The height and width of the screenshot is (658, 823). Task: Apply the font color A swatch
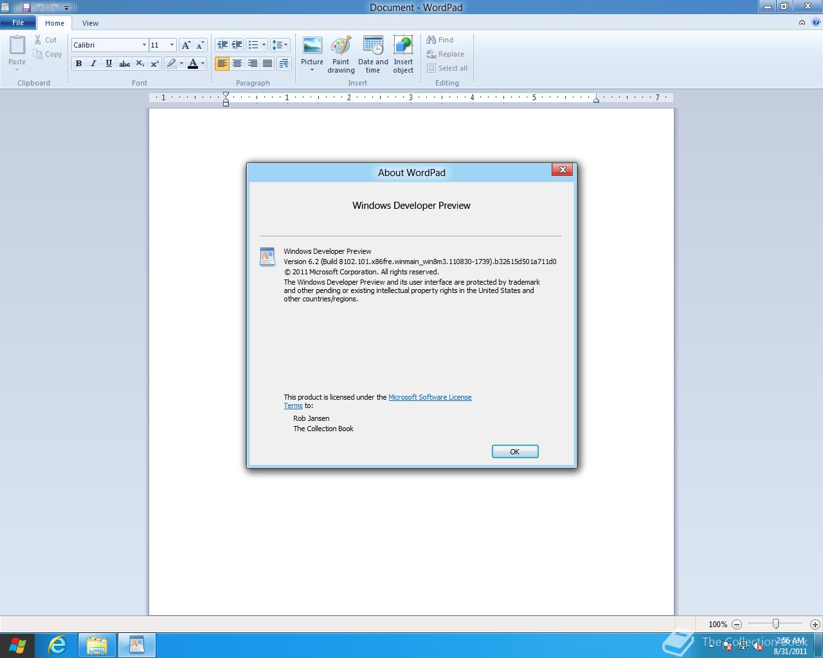pyautogui.click(x=193, y=64)
